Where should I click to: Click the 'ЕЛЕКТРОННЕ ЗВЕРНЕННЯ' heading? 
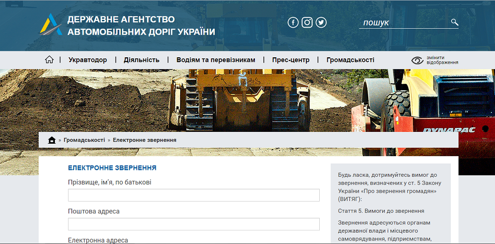coord(112,168)
